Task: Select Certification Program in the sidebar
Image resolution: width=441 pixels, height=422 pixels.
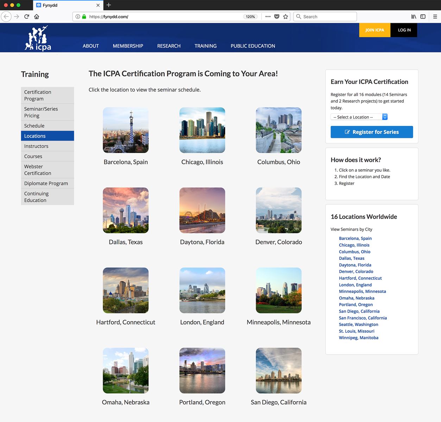Action: (x=48, y=95)
